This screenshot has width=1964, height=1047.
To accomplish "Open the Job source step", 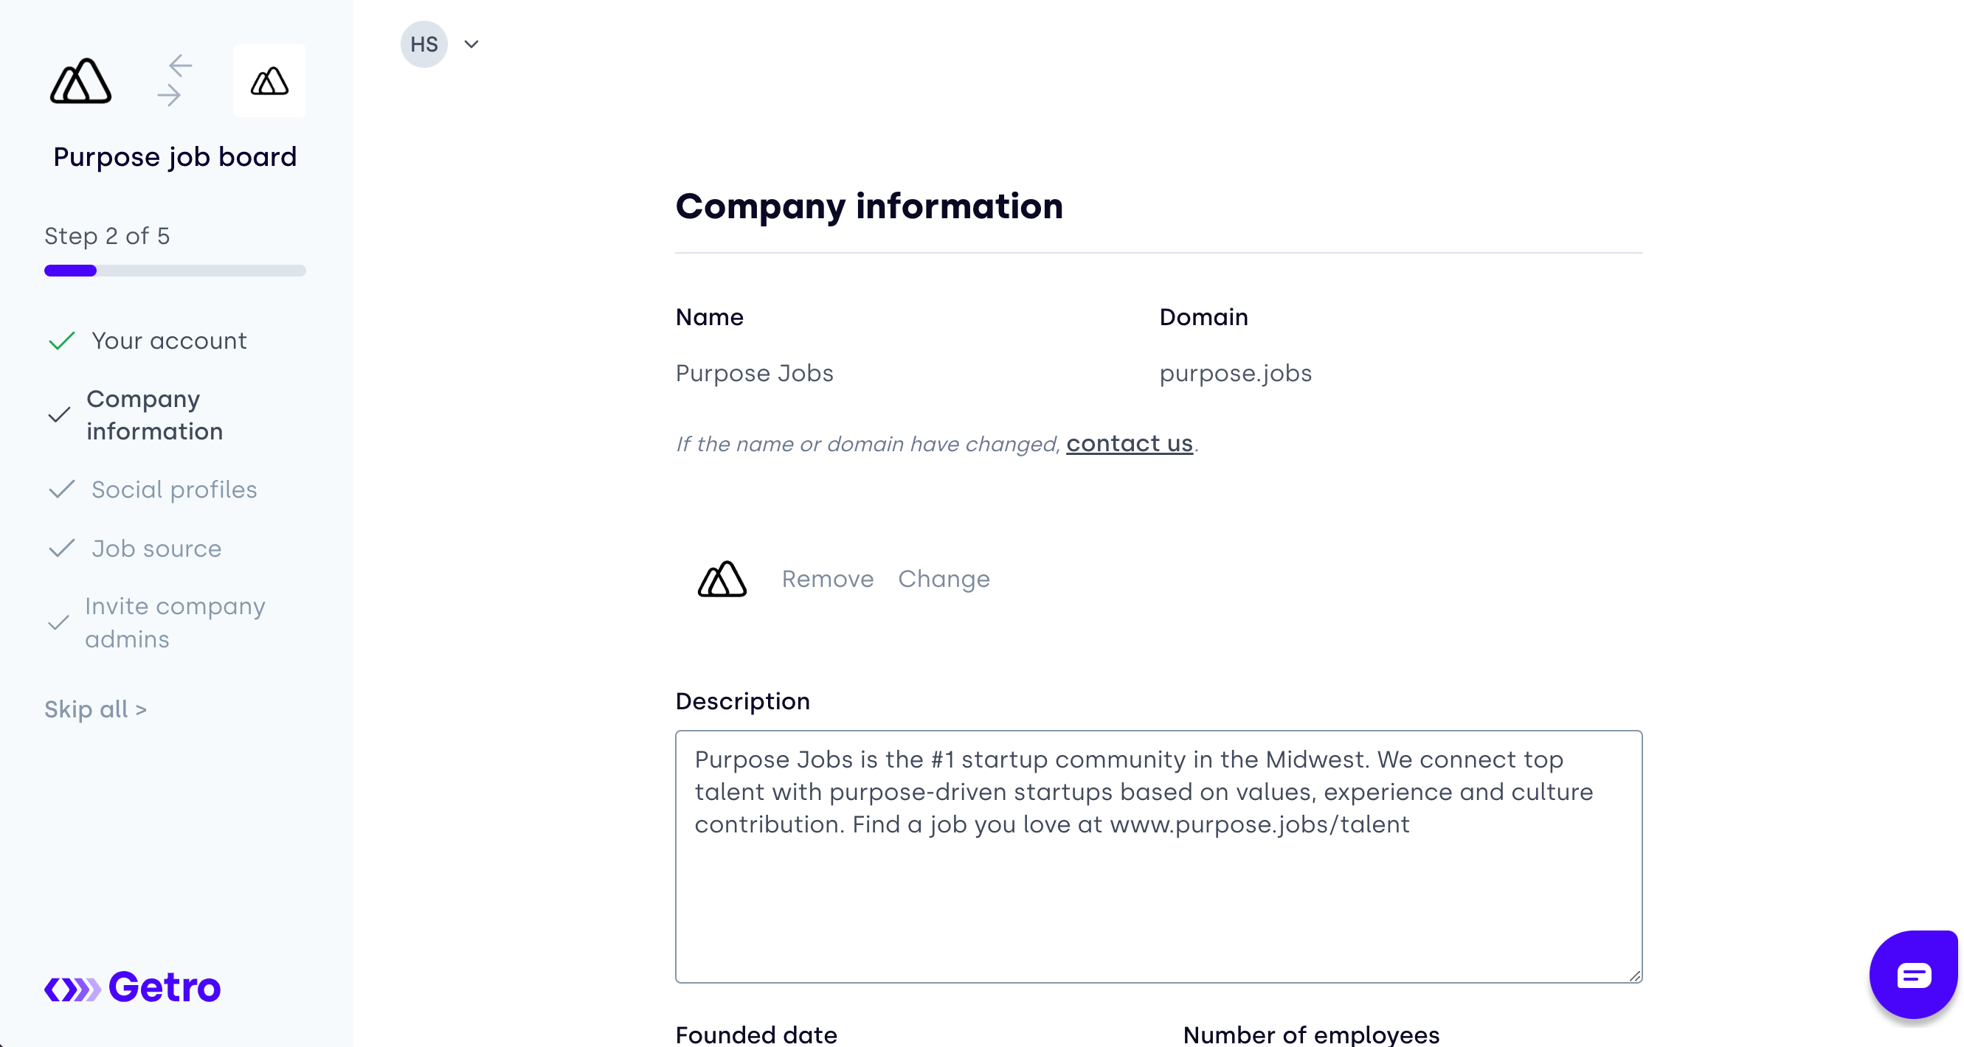I will (x=156, y=549).
